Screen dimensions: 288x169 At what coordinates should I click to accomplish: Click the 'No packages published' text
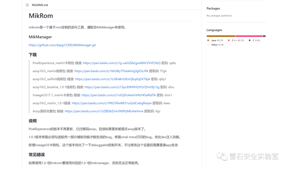tap(219, 16)
